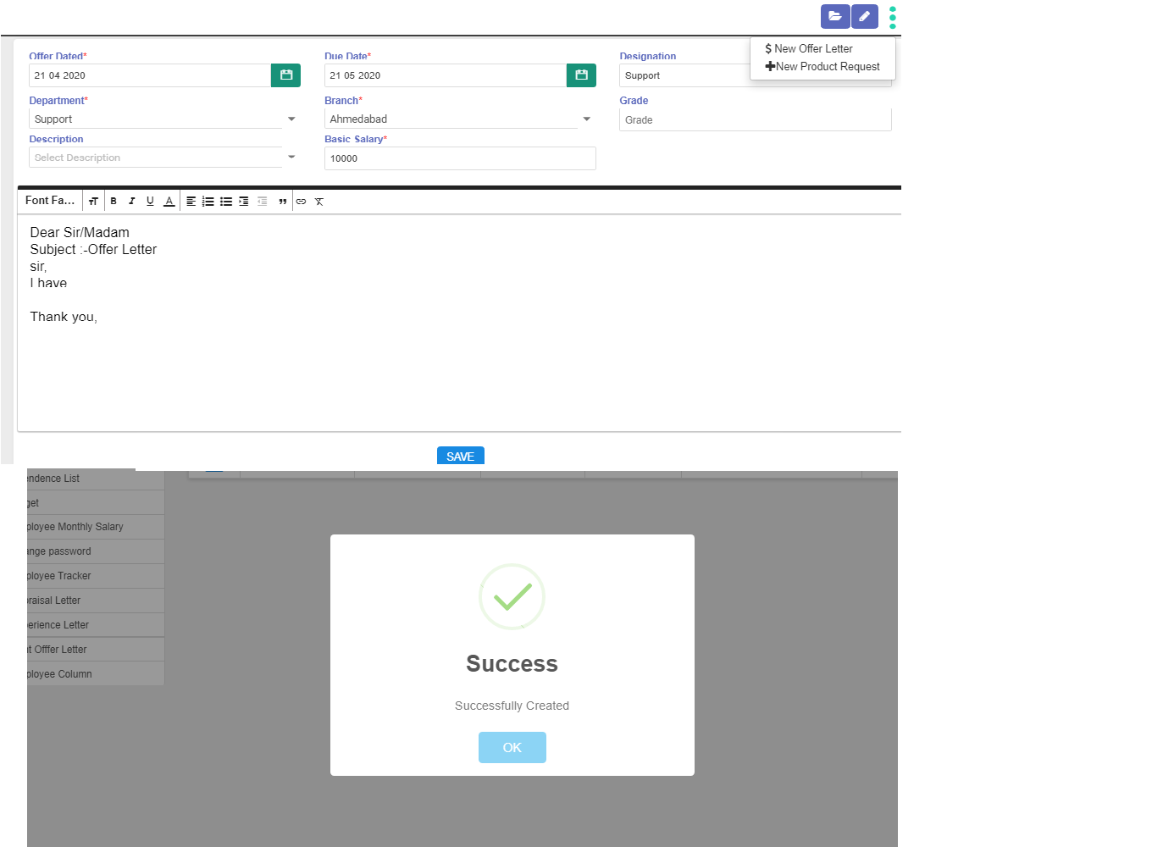Toggle the numbered list formatting
Screen dimensions: 1152x847
coord(208,201)
